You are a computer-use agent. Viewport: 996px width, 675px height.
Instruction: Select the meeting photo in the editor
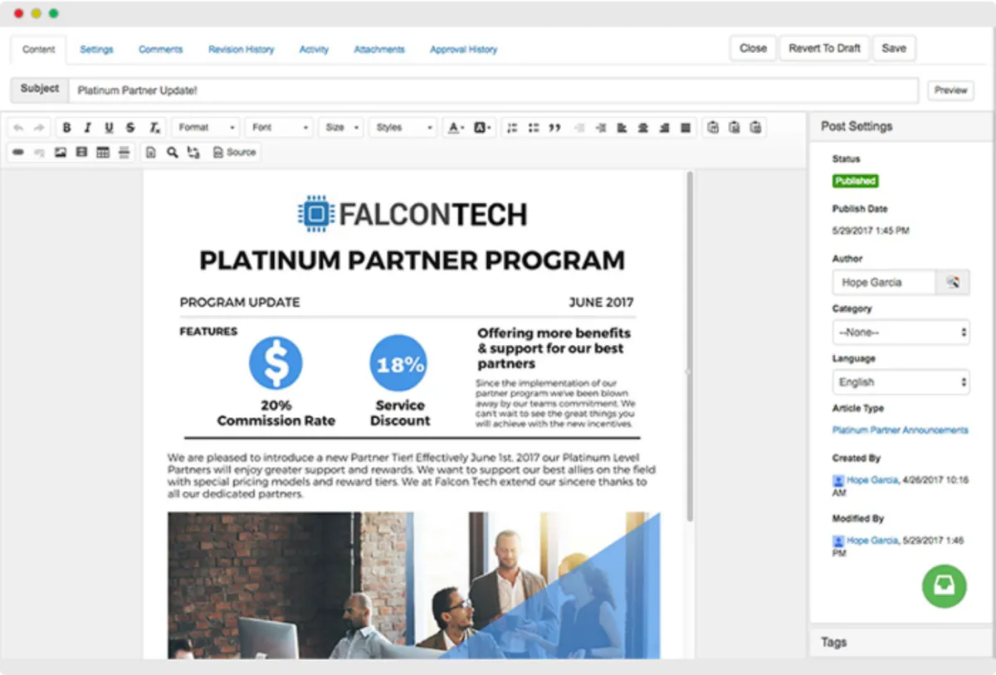click(x=413, y=585)
